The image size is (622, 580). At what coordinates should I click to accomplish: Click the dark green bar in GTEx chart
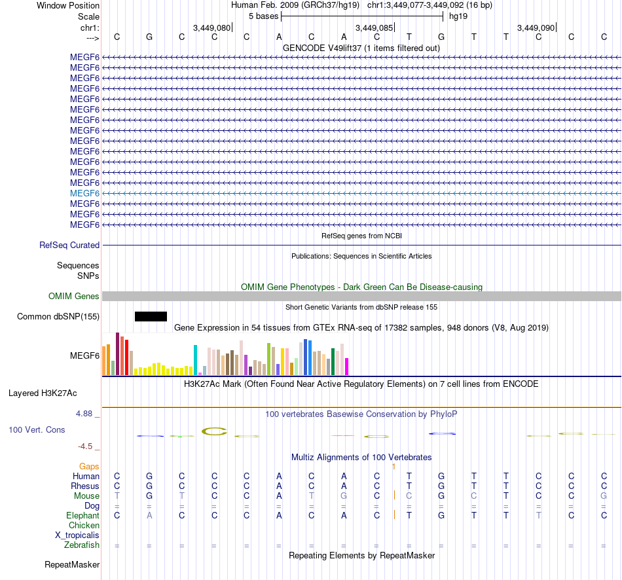(333, 362)
